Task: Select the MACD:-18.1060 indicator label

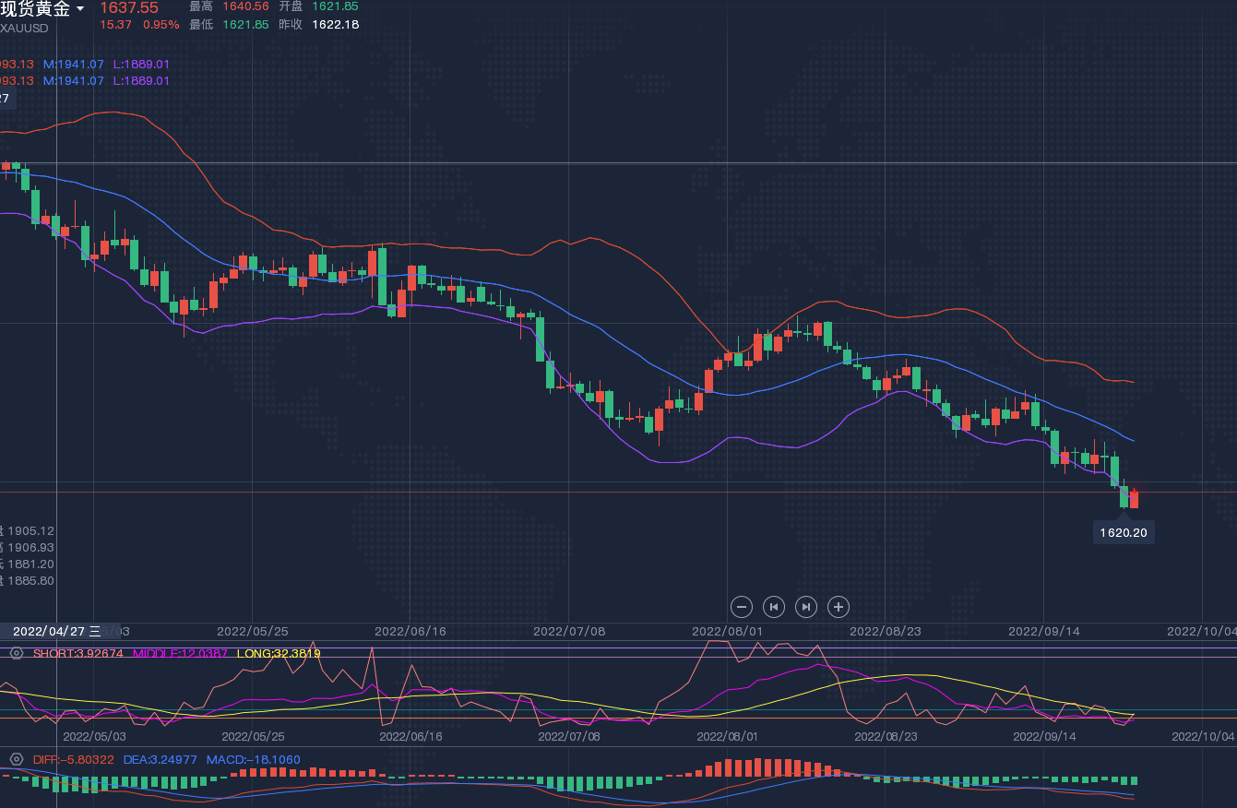Action: (253, 760)
